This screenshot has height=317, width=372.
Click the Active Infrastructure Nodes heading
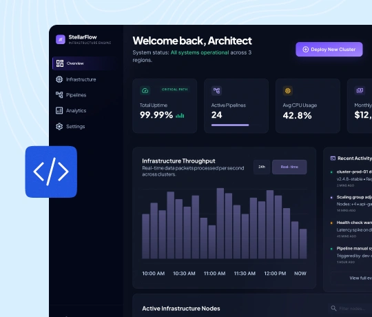point(181,309)
